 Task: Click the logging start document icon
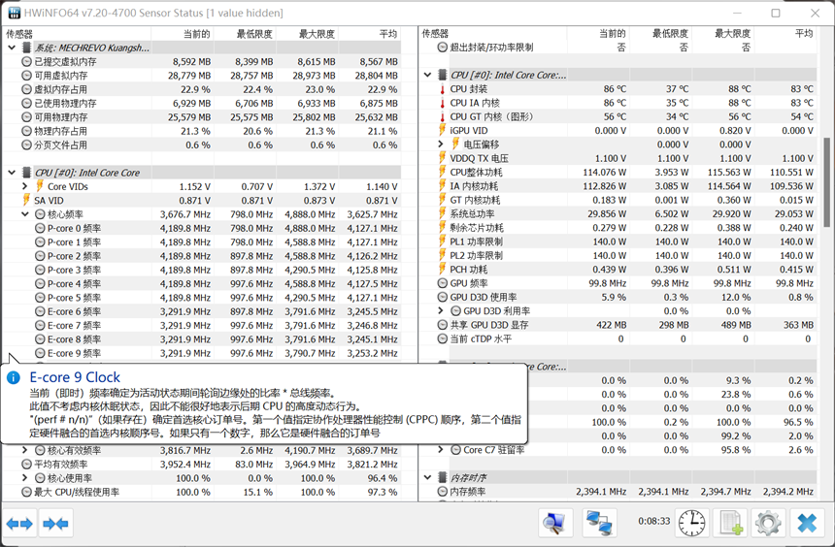tap(730, 524)
